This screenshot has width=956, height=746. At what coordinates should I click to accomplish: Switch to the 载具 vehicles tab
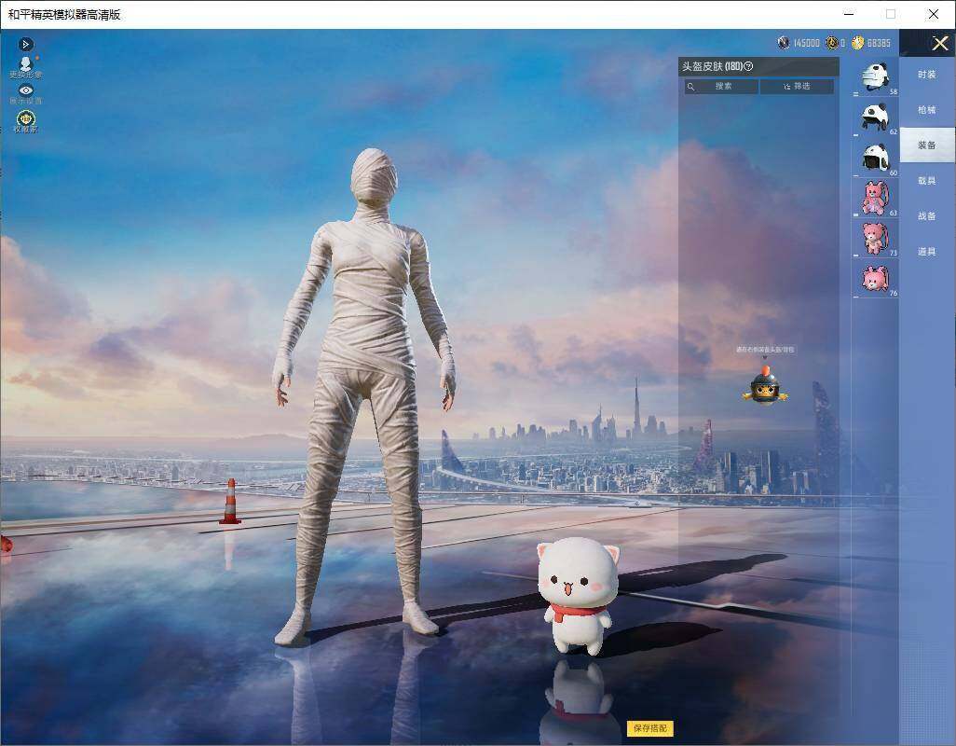pos(927,181)
